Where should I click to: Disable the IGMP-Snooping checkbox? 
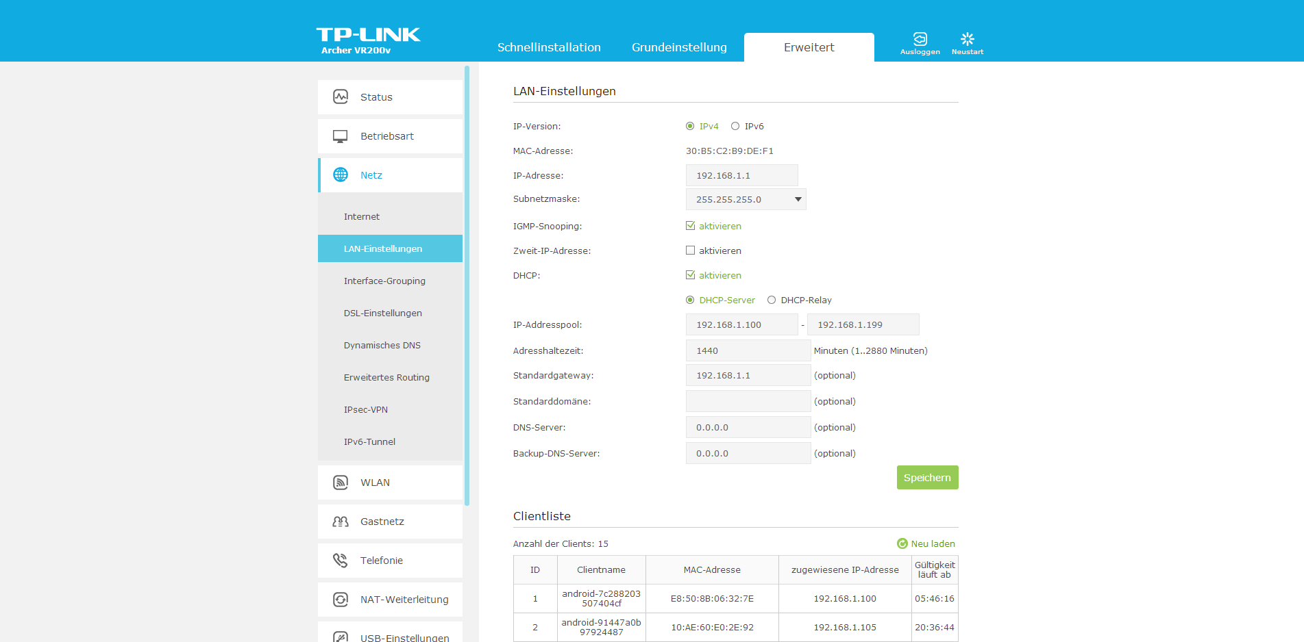(x=690, y=226)
